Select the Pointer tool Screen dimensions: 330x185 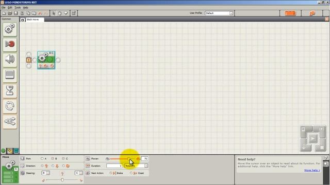tap(54, 13)
